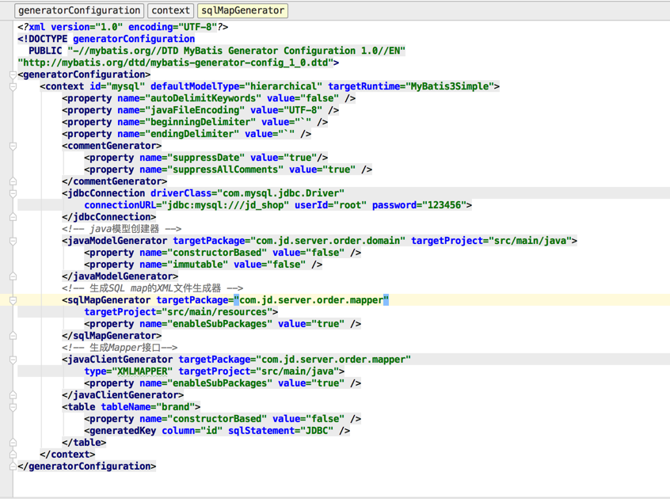Toggle fold at closing </javaClientGenerator> tag
Image resolution: width=670 pixels, height=499 pixels.
point(13,395)
